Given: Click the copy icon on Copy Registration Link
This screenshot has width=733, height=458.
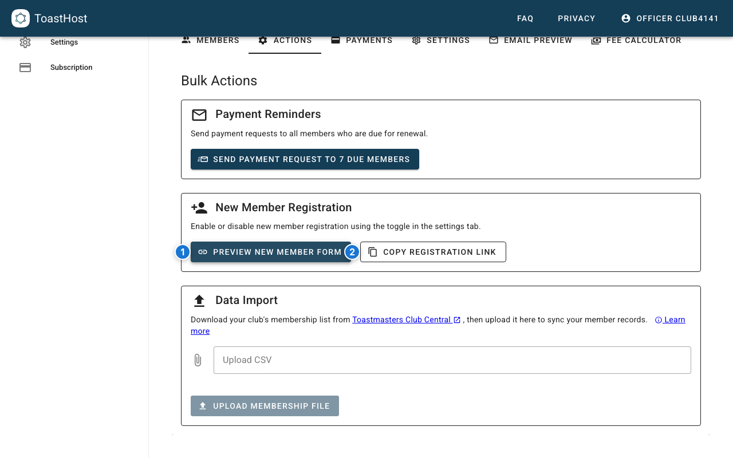Looking at the screenshot, I should point(373,252).
